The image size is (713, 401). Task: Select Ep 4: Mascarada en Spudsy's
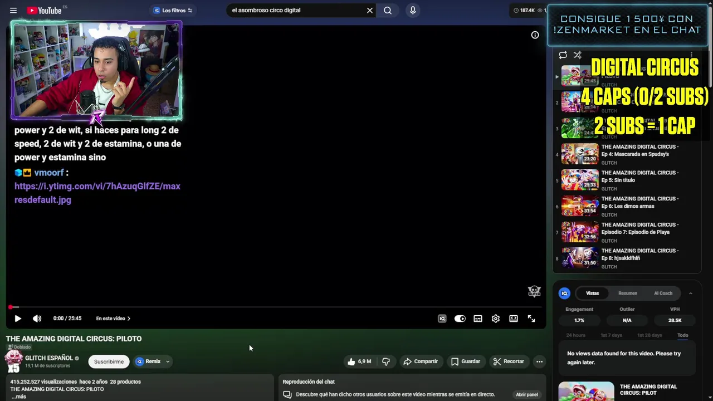click(627, 154)
